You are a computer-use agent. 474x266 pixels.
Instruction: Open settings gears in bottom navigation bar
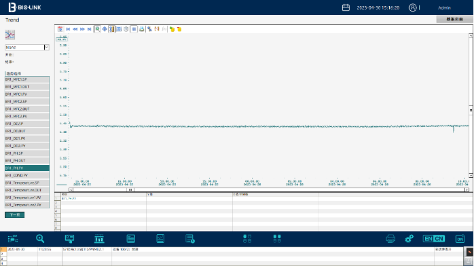coord(409,239)
